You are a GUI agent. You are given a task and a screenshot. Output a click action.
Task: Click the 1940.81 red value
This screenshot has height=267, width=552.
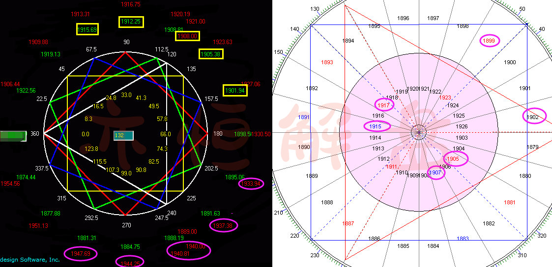click(180, 254)
